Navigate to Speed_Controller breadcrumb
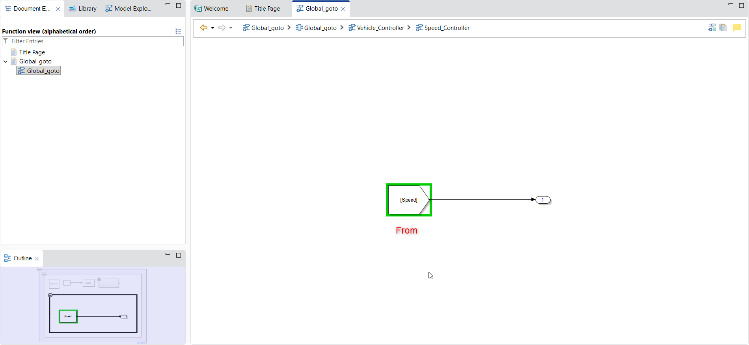Image resolution: width=749 pixels, height=345 pixels. (x=443, y=28)
